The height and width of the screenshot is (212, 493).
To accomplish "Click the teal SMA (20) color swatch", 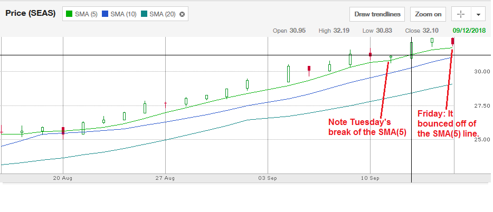I will 144,14.
